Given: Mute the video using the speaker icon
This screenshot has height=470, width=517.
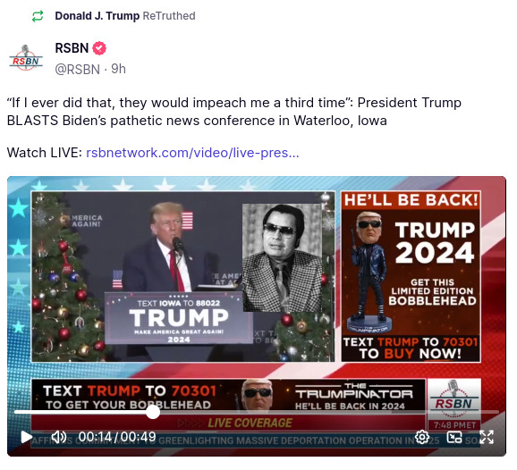Looking at the screenshot, I should click(59, 437).
